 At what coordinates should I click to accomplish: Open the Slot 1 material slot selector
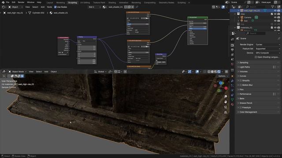95,7
